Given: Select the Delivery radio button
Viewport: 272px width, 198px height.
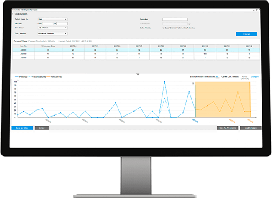Looking at the screenshot, I should pyautogui.click(x=175, y=28).
